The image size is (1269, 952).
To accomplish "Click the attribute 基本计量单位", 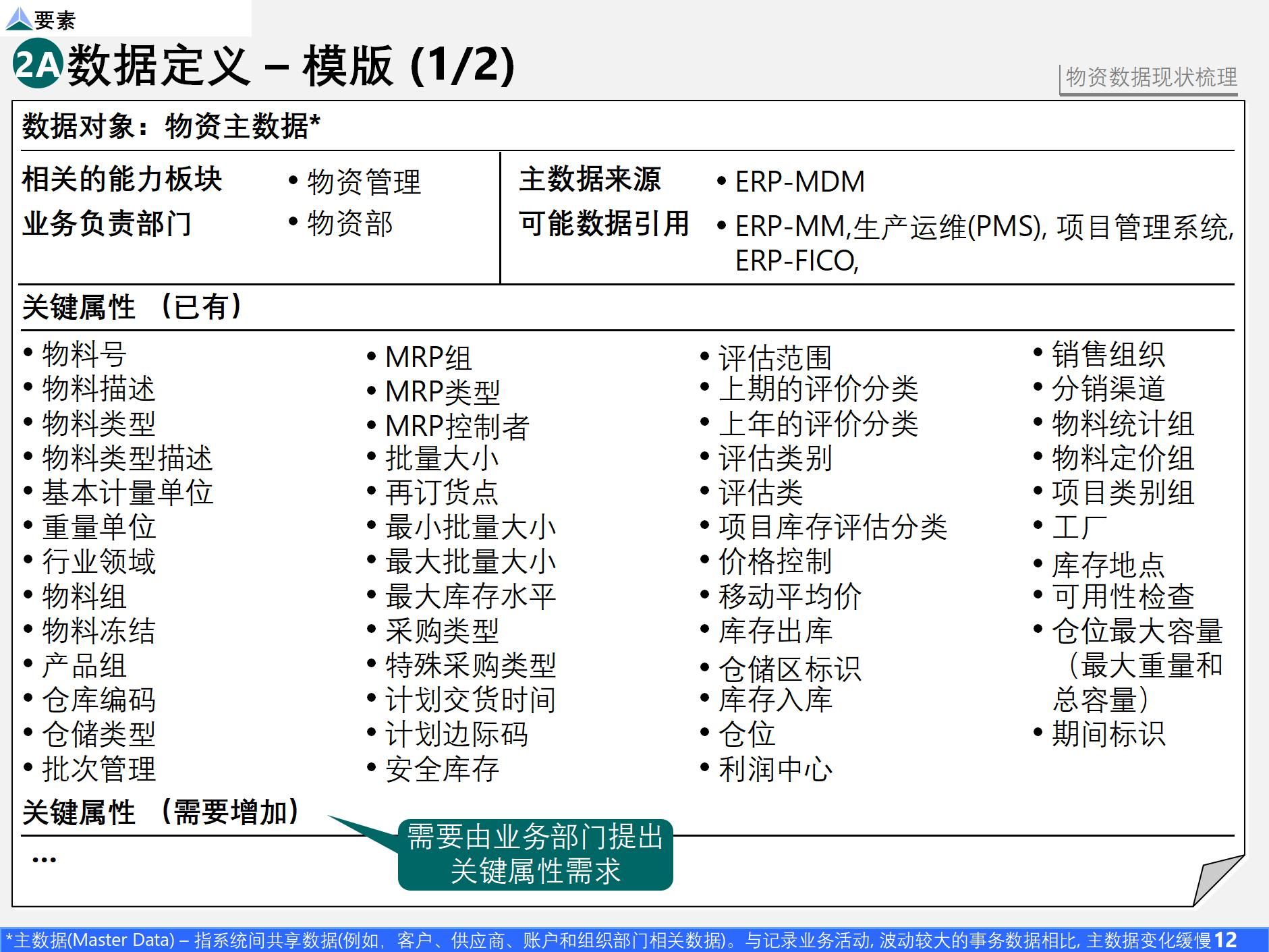I will 128,493.
